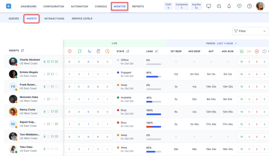Image resolution: width=269 pixels, height=156 pixels.
Task: Switch to the Interactions tab
Action: (54, 18)
